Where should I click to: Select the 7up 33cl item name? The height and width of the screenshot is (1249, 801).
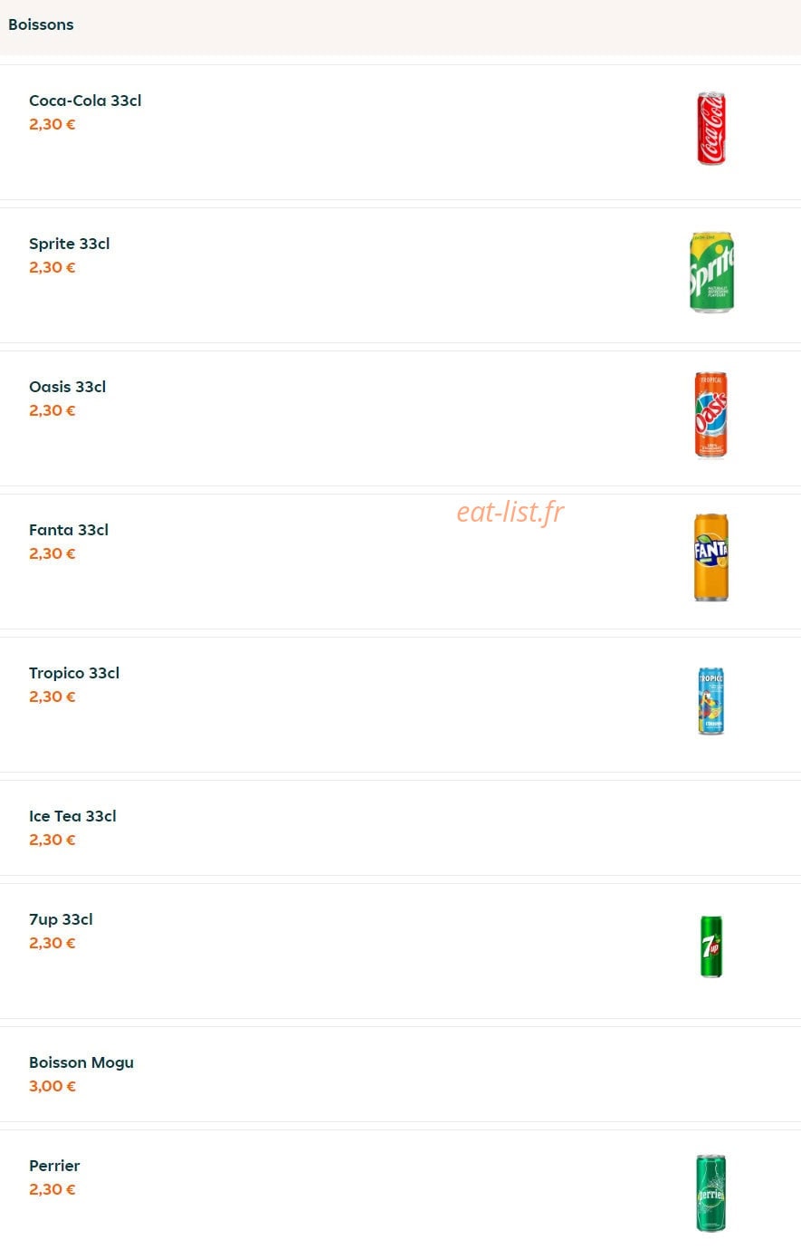point(61,919)
